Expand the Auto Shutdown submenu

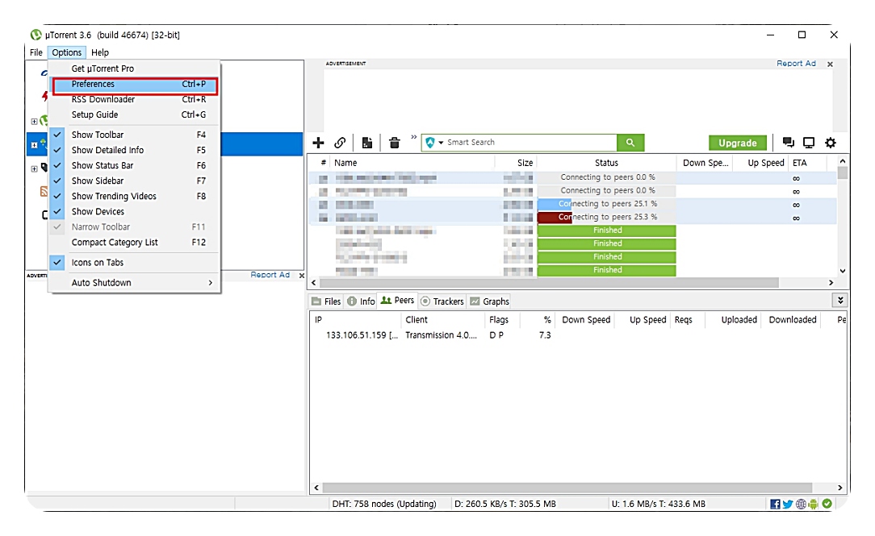[134, 282]
